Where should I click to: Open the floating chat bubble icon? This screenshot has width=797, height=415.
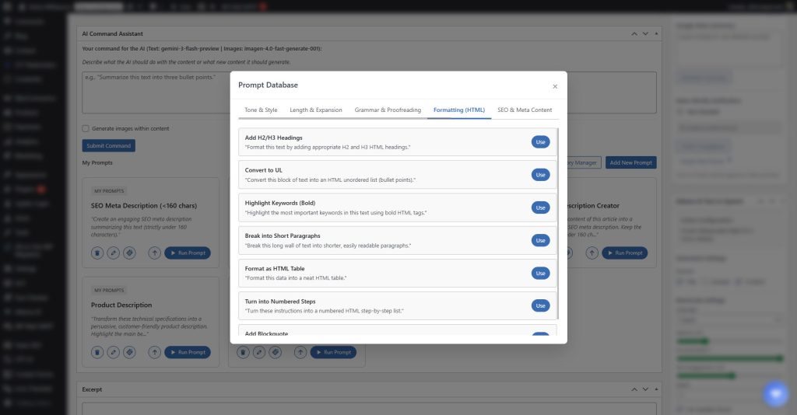point(775,393)
